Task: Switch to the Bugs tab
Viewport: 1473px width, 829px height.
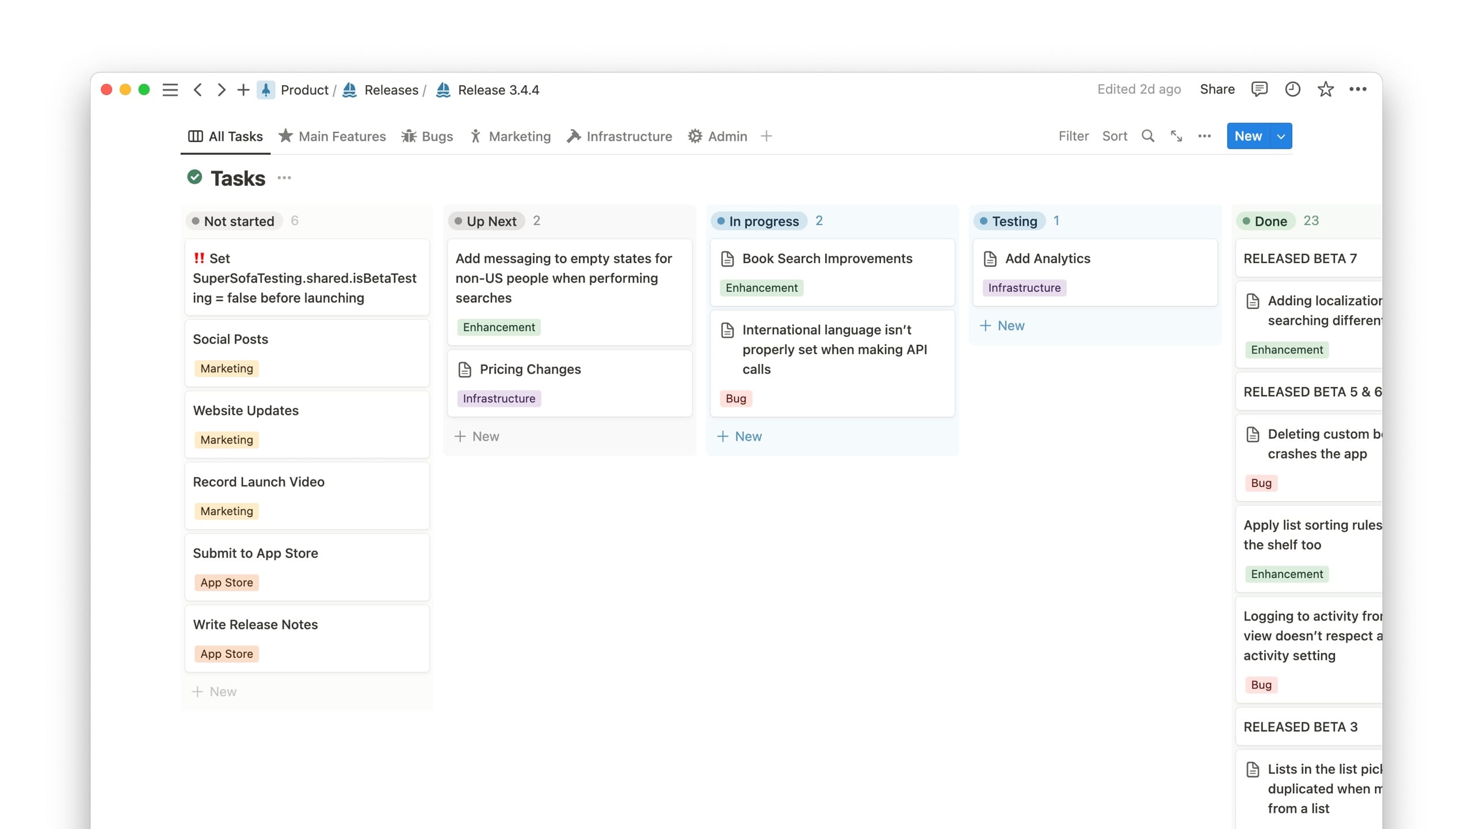Action: (427, 136)
